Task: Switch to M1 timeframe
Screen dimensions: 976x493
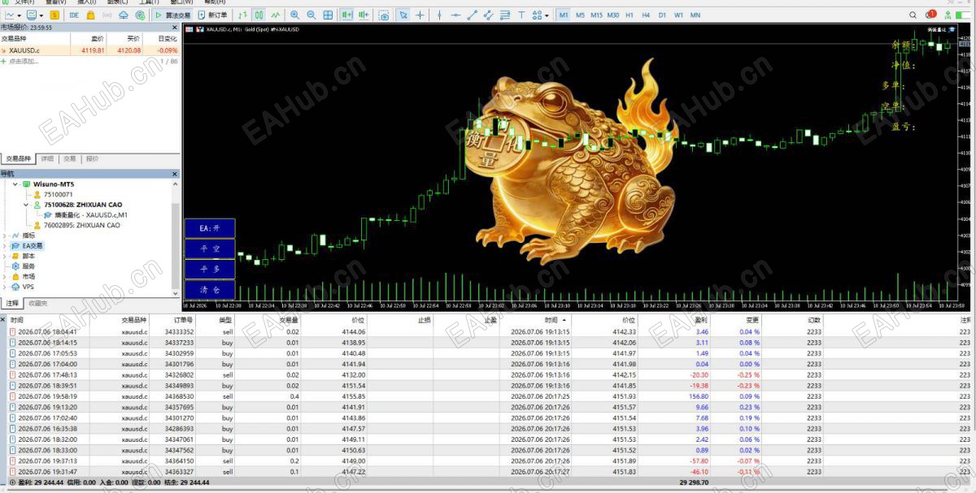Action: [564, 15]
